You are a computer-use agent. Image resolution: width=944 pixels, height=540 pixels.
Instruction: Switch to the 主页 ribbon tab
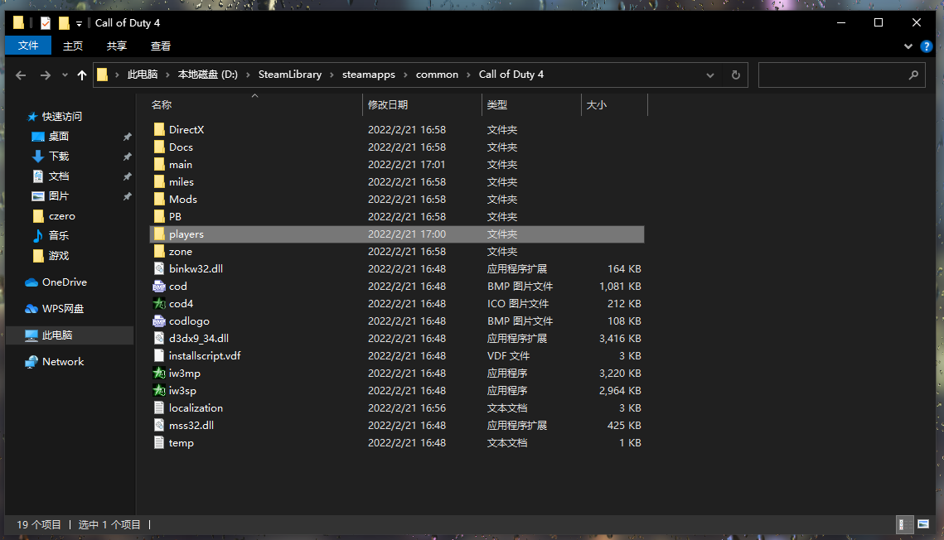(x=73, y=46)
